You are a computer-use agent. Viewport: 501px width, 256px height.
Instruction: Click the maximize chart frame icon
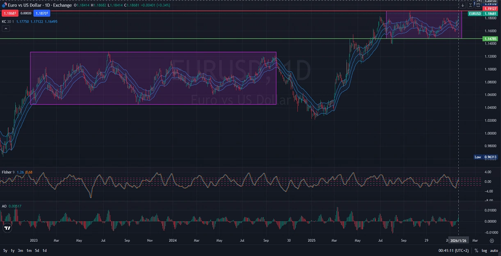click(478, 5)
